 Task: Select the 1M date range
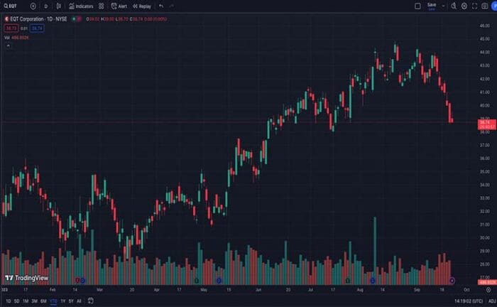point(26,301)
